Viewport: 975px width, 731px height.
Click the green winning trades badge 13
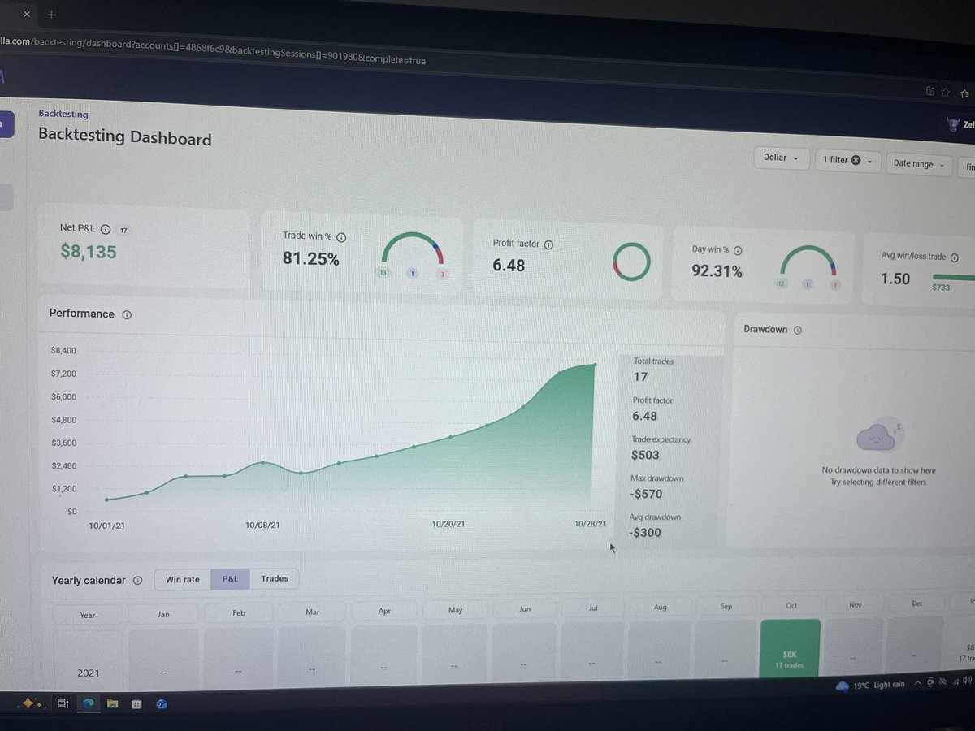tap(383, 273)
